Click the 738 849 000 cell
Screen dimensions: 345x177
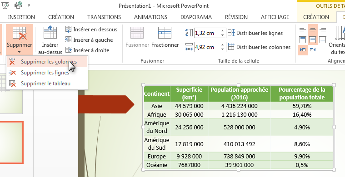240,157
